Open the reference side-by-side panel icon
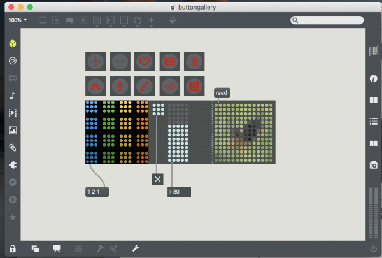 point(374,100)
